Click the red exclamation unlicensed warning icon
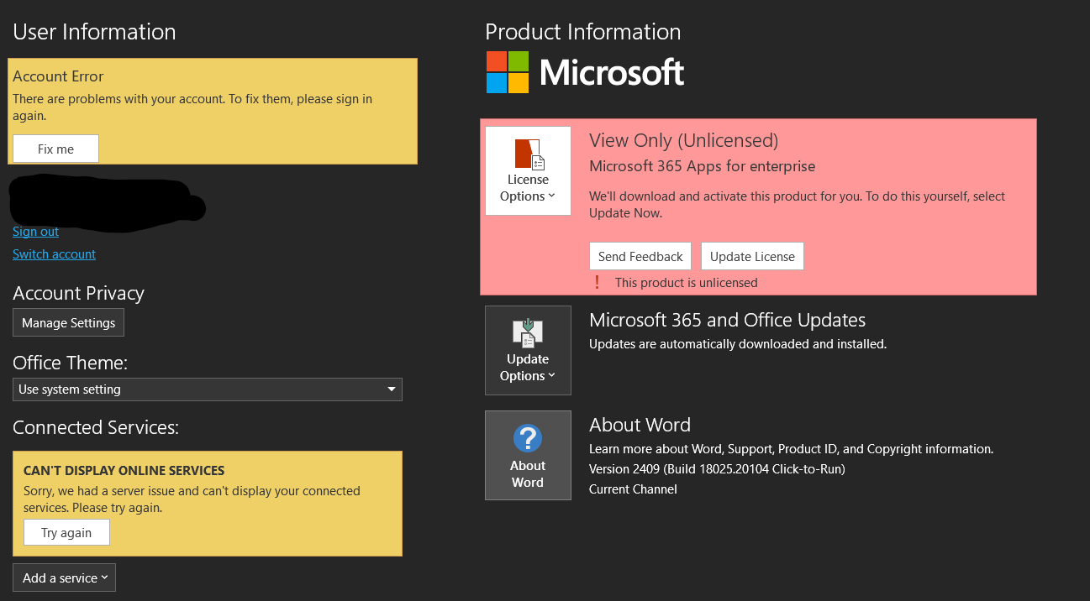The height and width of the screenshot is (601, 1090). pyautogui.click(x=597, y=282)
